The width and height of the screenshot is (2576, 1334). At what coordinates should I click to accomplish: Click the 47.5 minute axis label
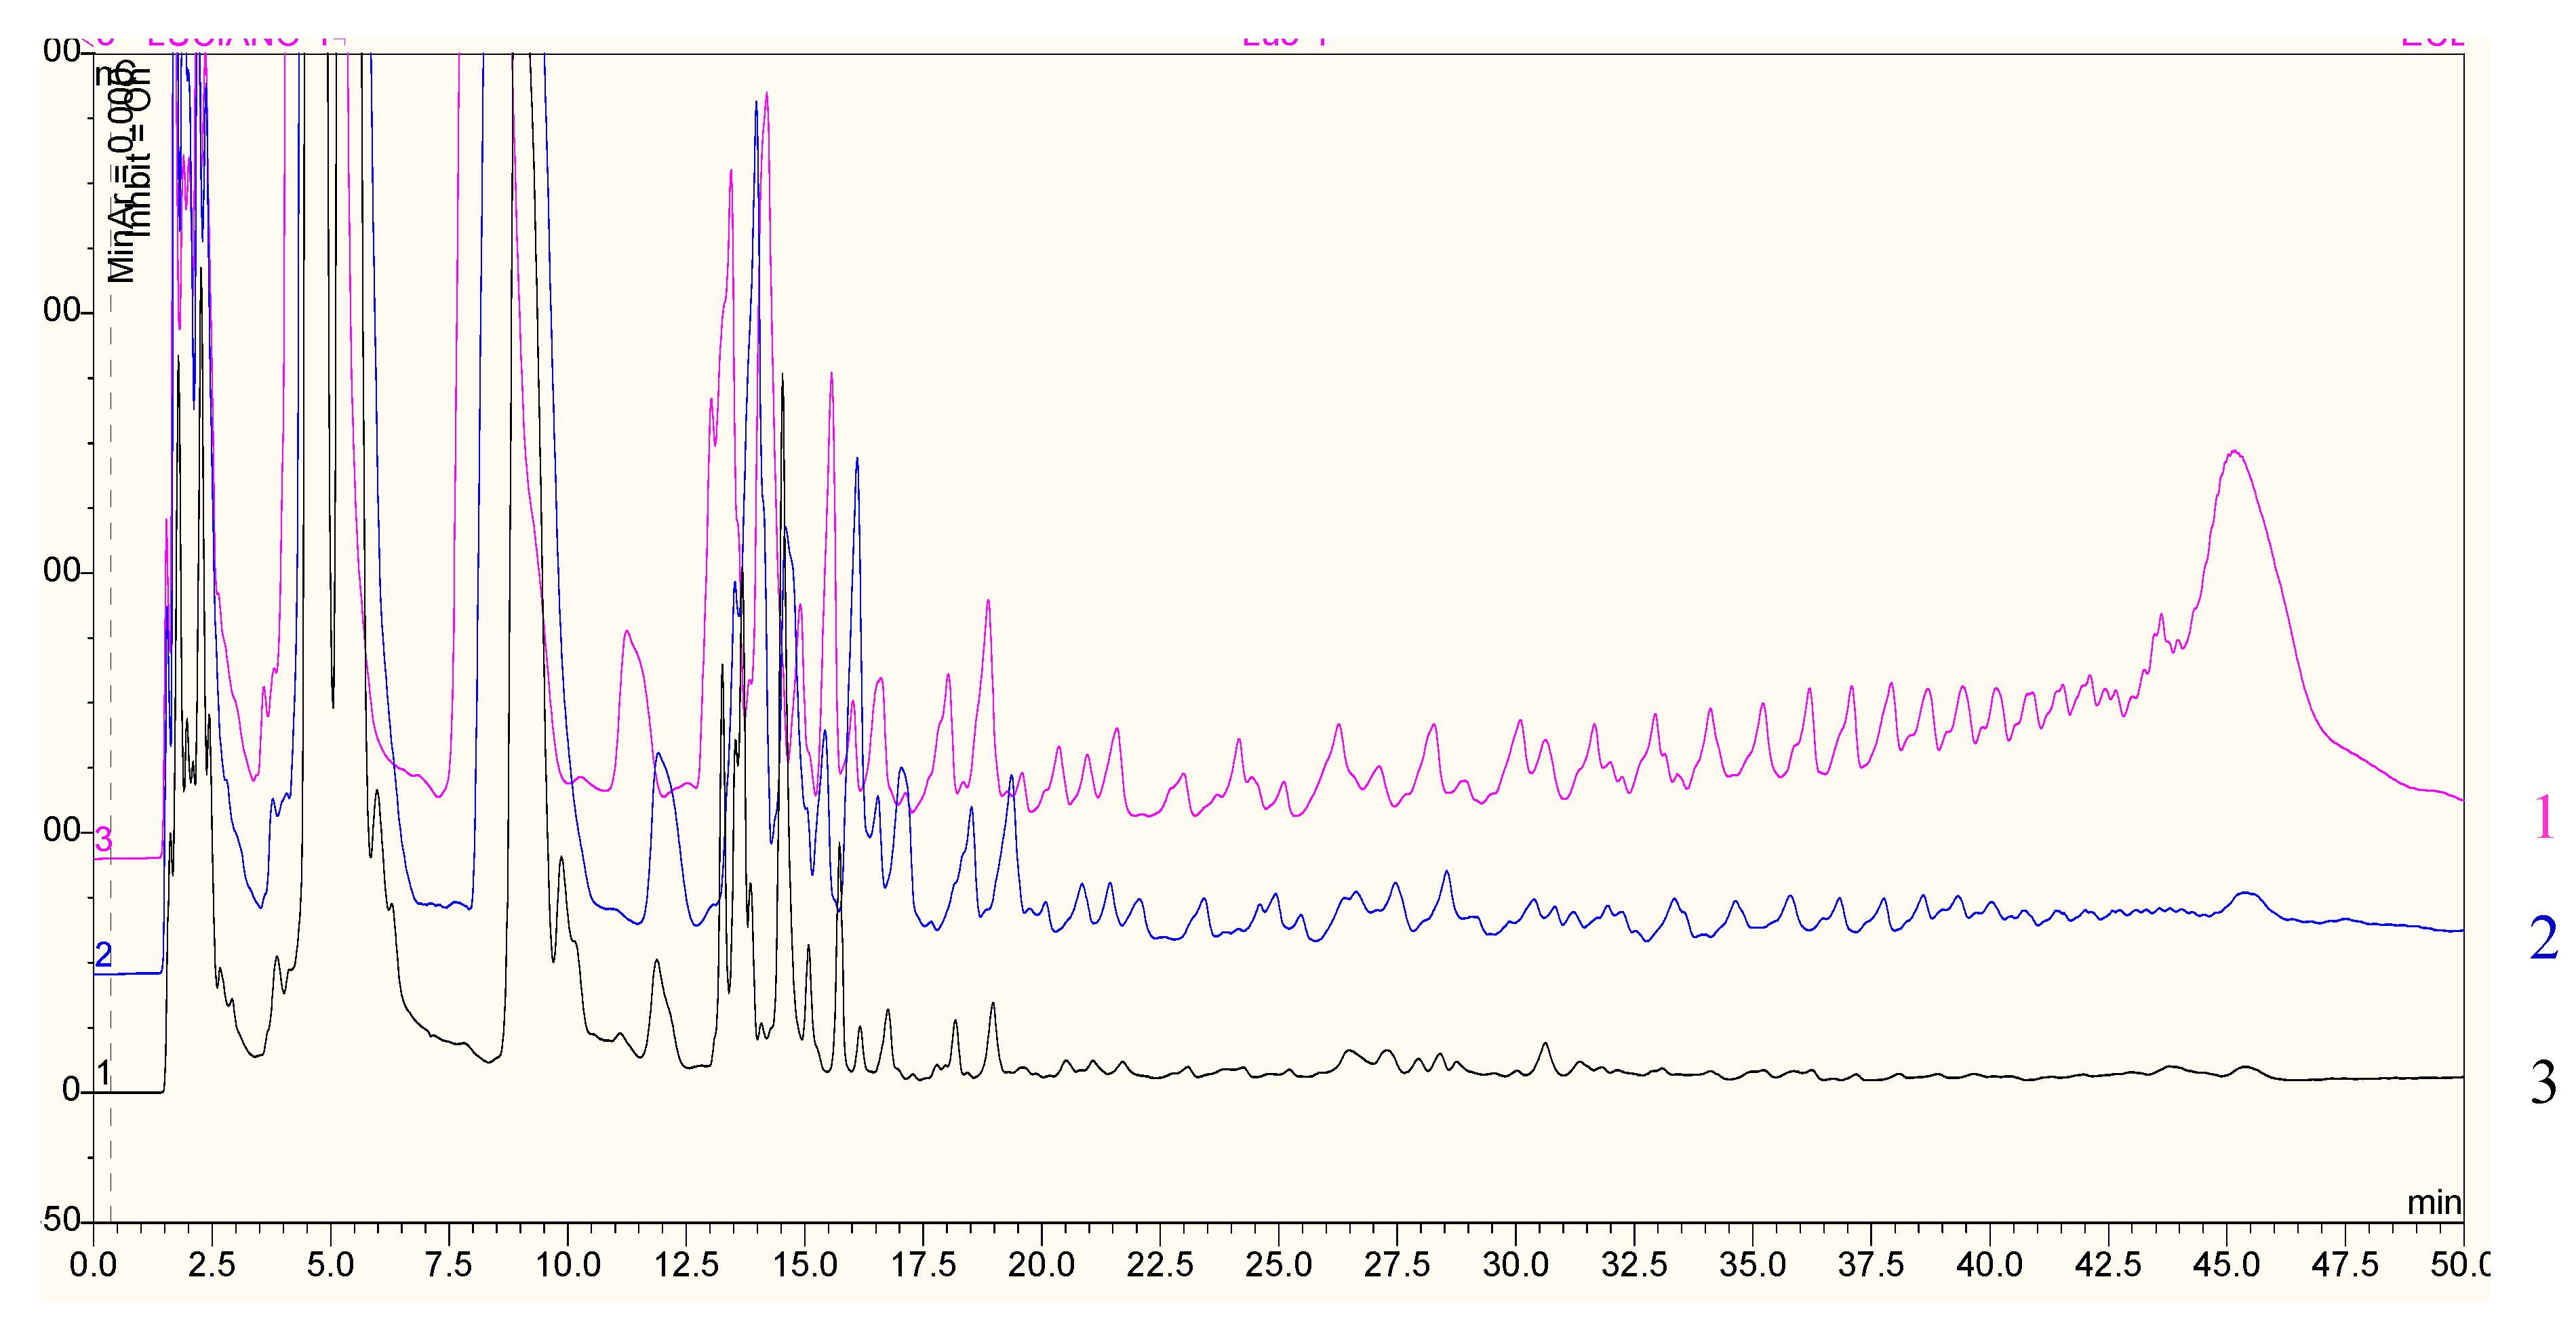point(2345,1265)
